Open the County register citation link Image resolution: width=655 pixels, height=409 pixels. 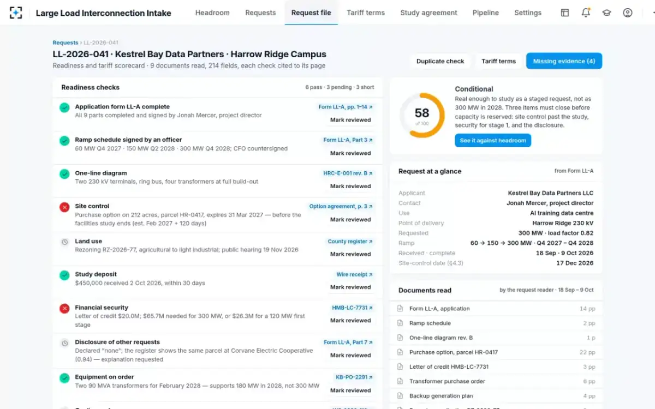(350, 242)
